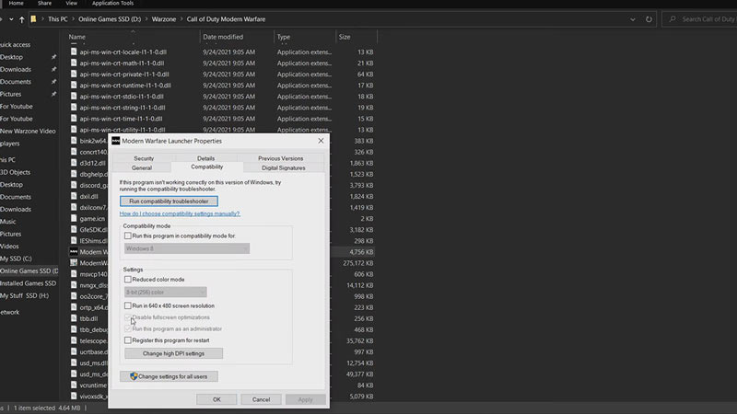Open the recent locations dropdown arrow

pyautogui.click(x=11, y=19)
